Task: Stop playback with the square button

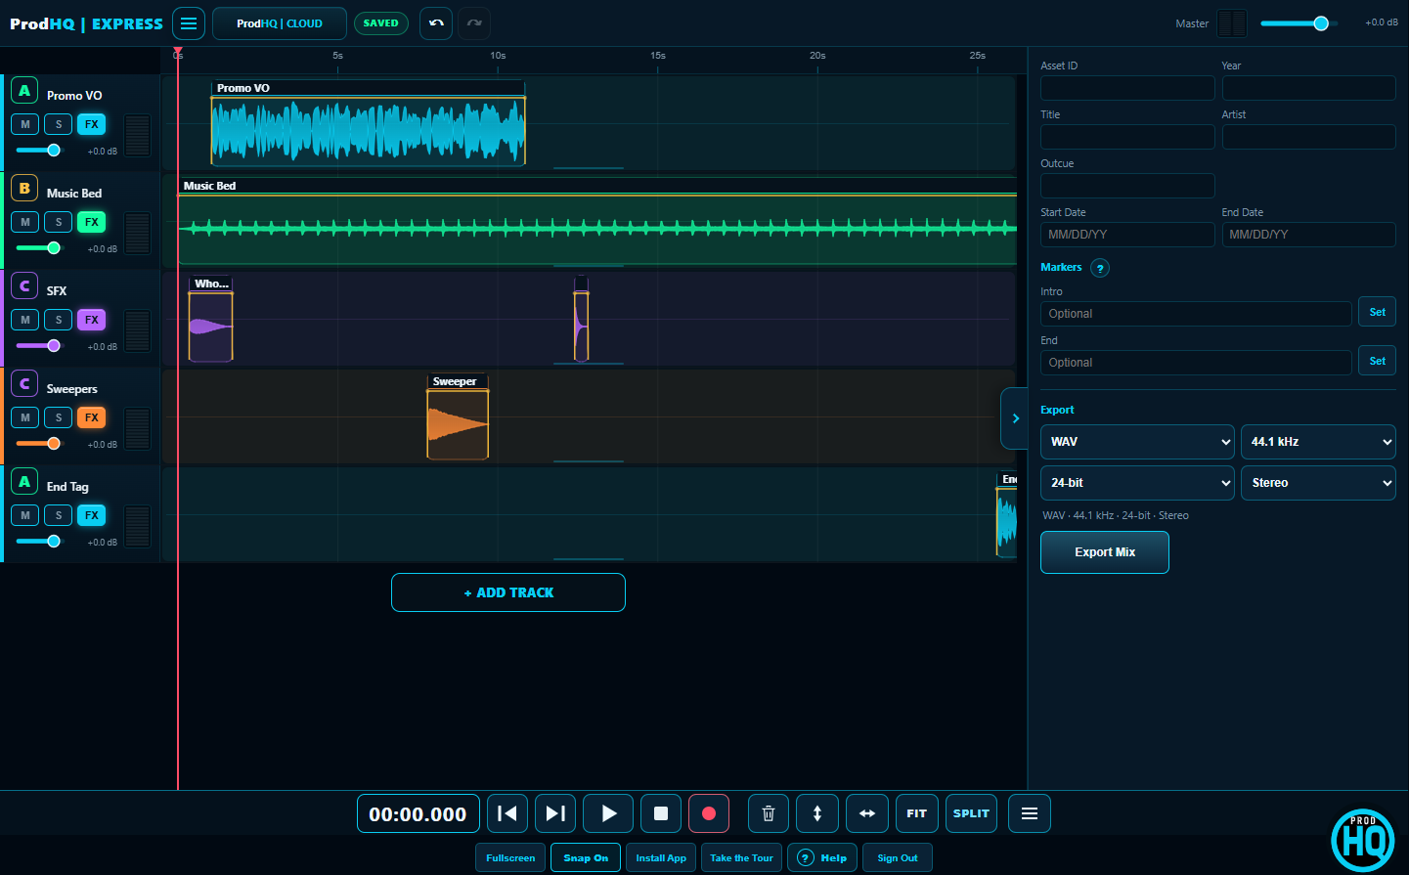Action: (661, 813)
